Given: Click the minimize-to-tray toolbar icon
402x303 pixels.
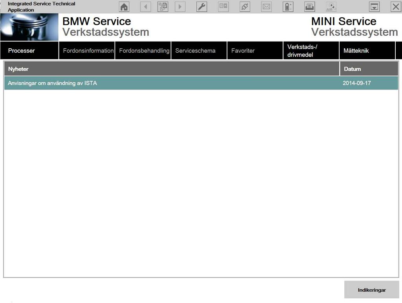Looking at the screenshot, I should pyautogui.click(x=374, y=7).
